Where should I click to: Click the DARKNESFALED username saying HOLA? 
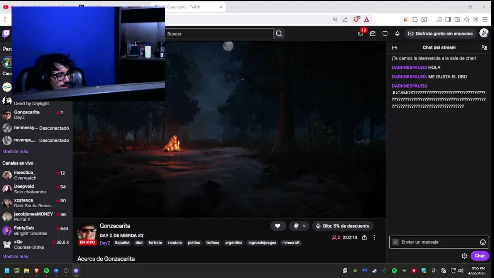pos(409,68)
